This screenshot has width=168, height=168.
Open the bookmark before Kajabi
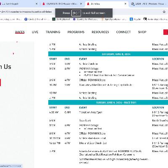coord(114,19)
